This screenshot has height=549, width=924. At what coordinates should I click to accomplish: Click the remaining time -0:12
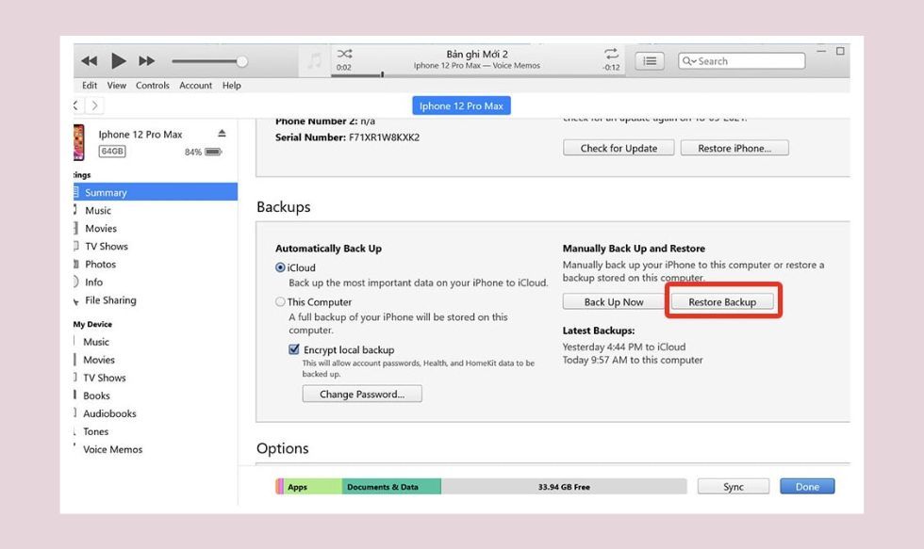point(611,68)
